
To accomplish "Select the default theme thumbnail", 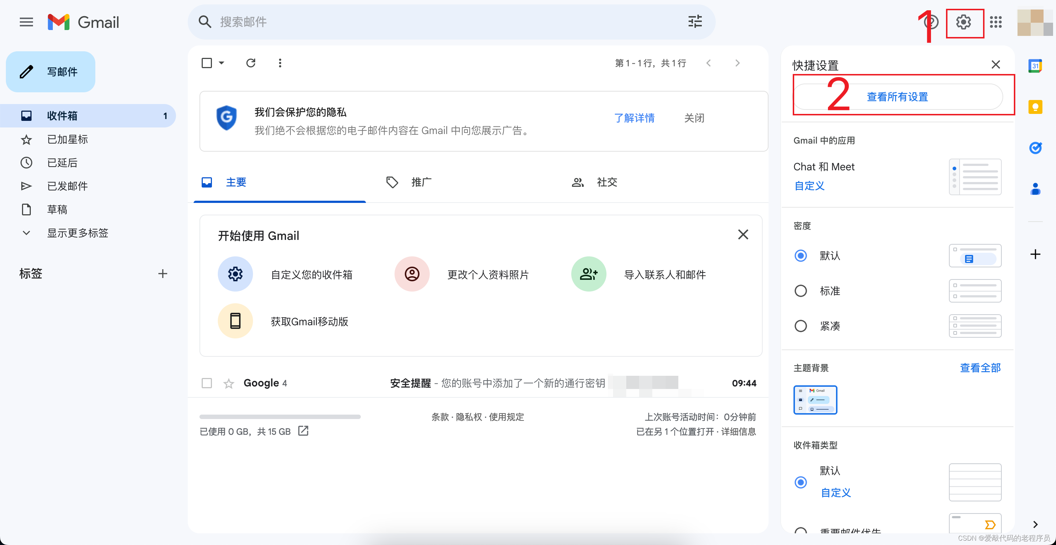I will coord(815,400).
